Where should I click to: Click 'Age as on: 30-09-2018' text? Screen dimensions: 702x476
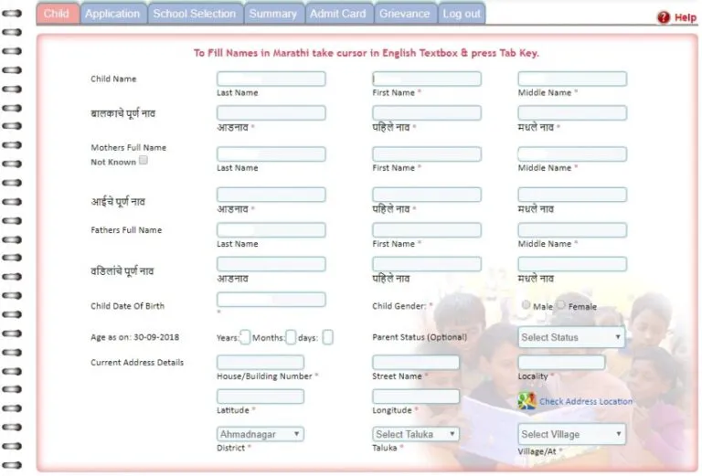point(134,337)
